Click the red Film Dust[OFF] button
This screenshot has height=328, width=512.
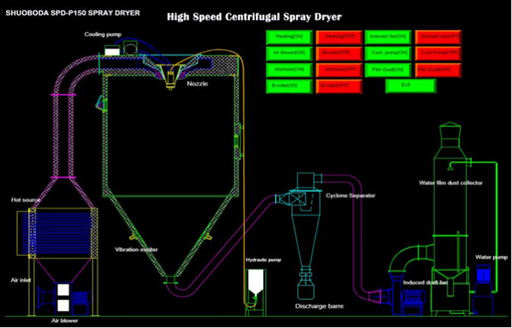coord(438,70)
